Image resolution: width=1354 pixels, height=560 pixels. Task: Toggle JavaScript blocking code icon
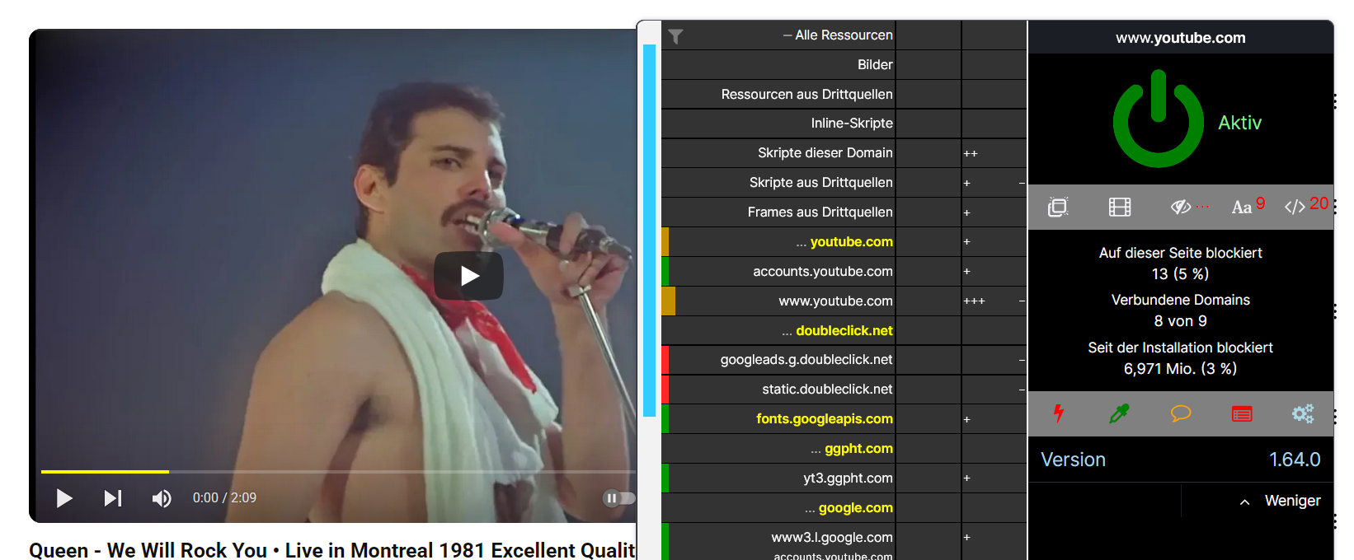click(1295, 207)
